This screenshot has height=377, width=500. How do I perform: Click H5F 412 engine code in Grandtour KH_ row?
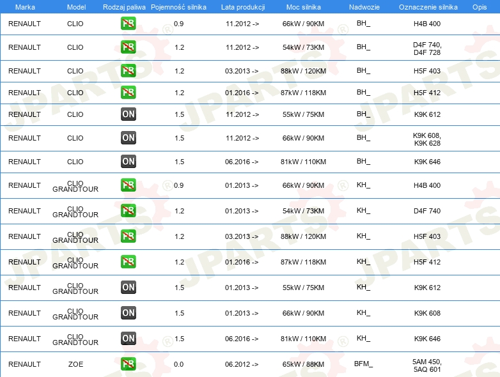tap(427, 262)
